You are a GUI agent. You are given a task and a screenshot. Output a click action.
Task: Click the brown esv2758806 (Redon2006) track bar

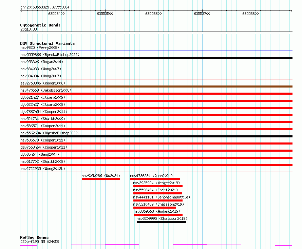click(x=156, y=87)
